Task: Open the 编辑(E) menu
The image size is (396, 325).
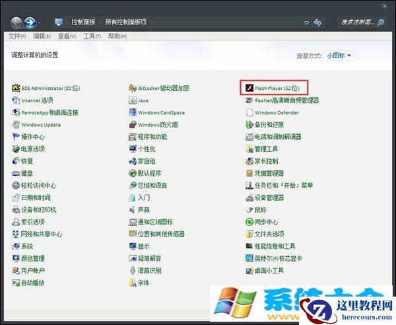Action: [x=42, y=36]
